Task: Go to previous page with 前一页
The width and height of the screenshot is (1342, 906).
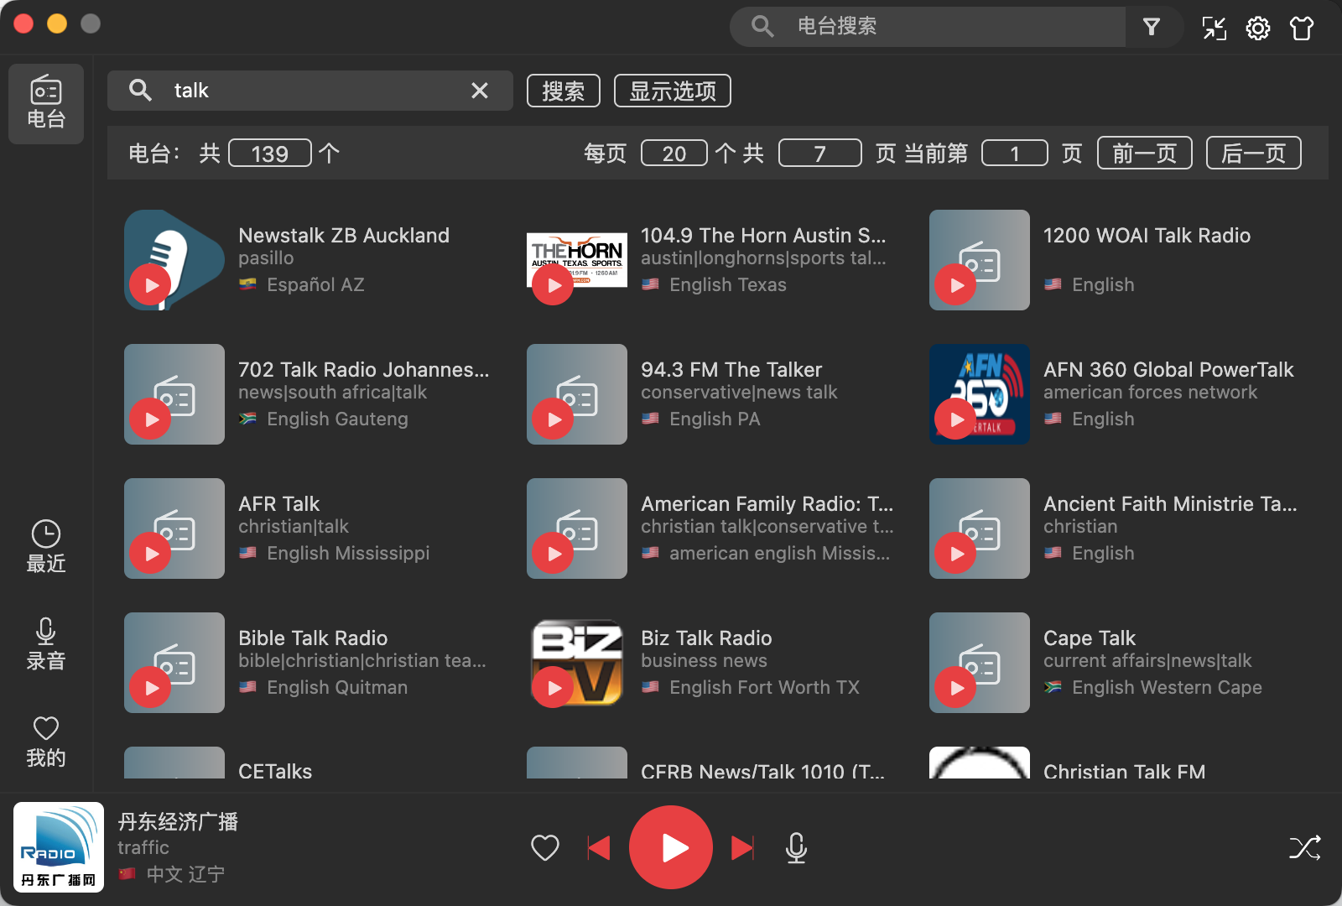Action: coord(1145,153)
